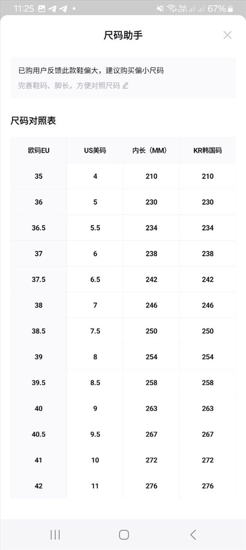
Task: Tap the US size 5.5 cell
Action: point(95,228)
